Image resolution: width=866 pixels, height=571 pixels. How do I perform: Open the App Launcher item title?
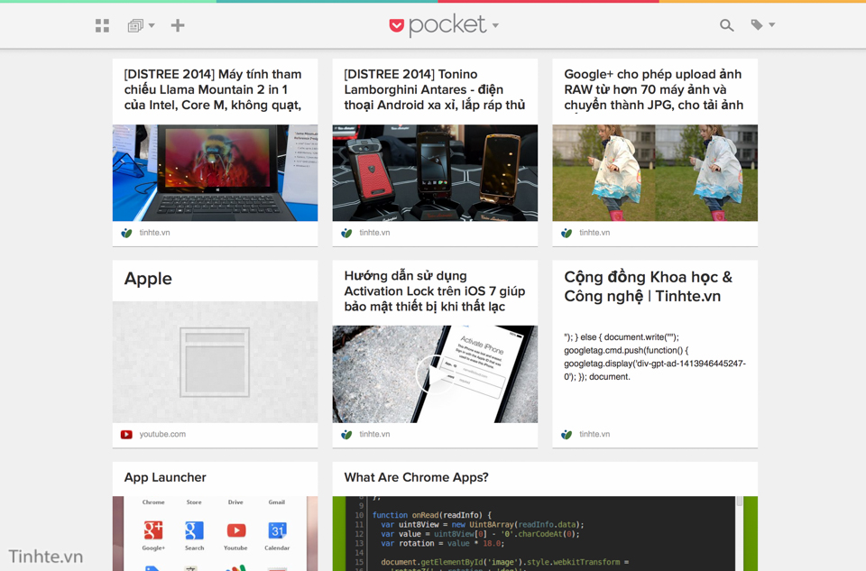pyautogui.click(x=164, y=478)
